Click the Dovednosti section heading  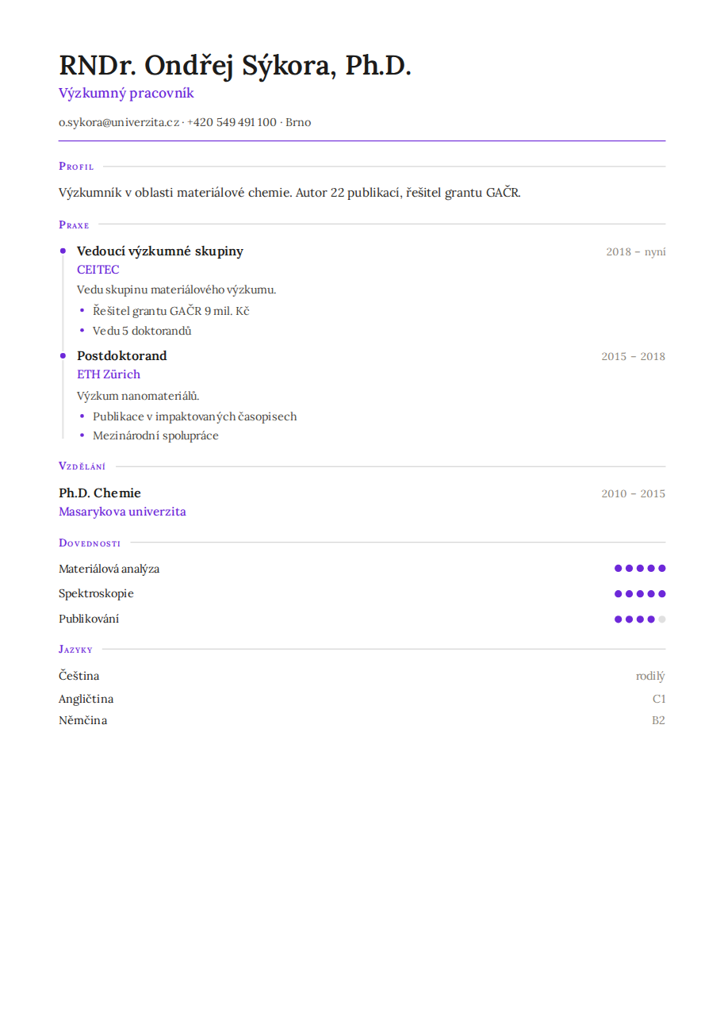(x=90, y=543)
